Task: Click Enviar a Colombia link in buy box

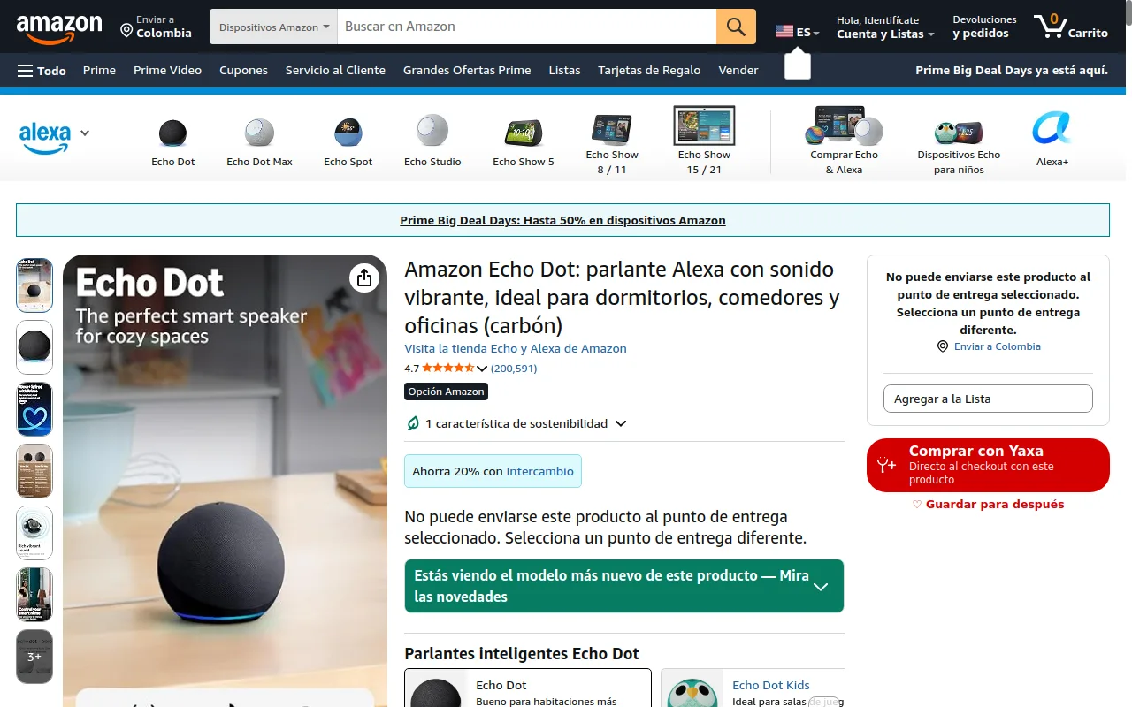Action: (x=997, y=346)
